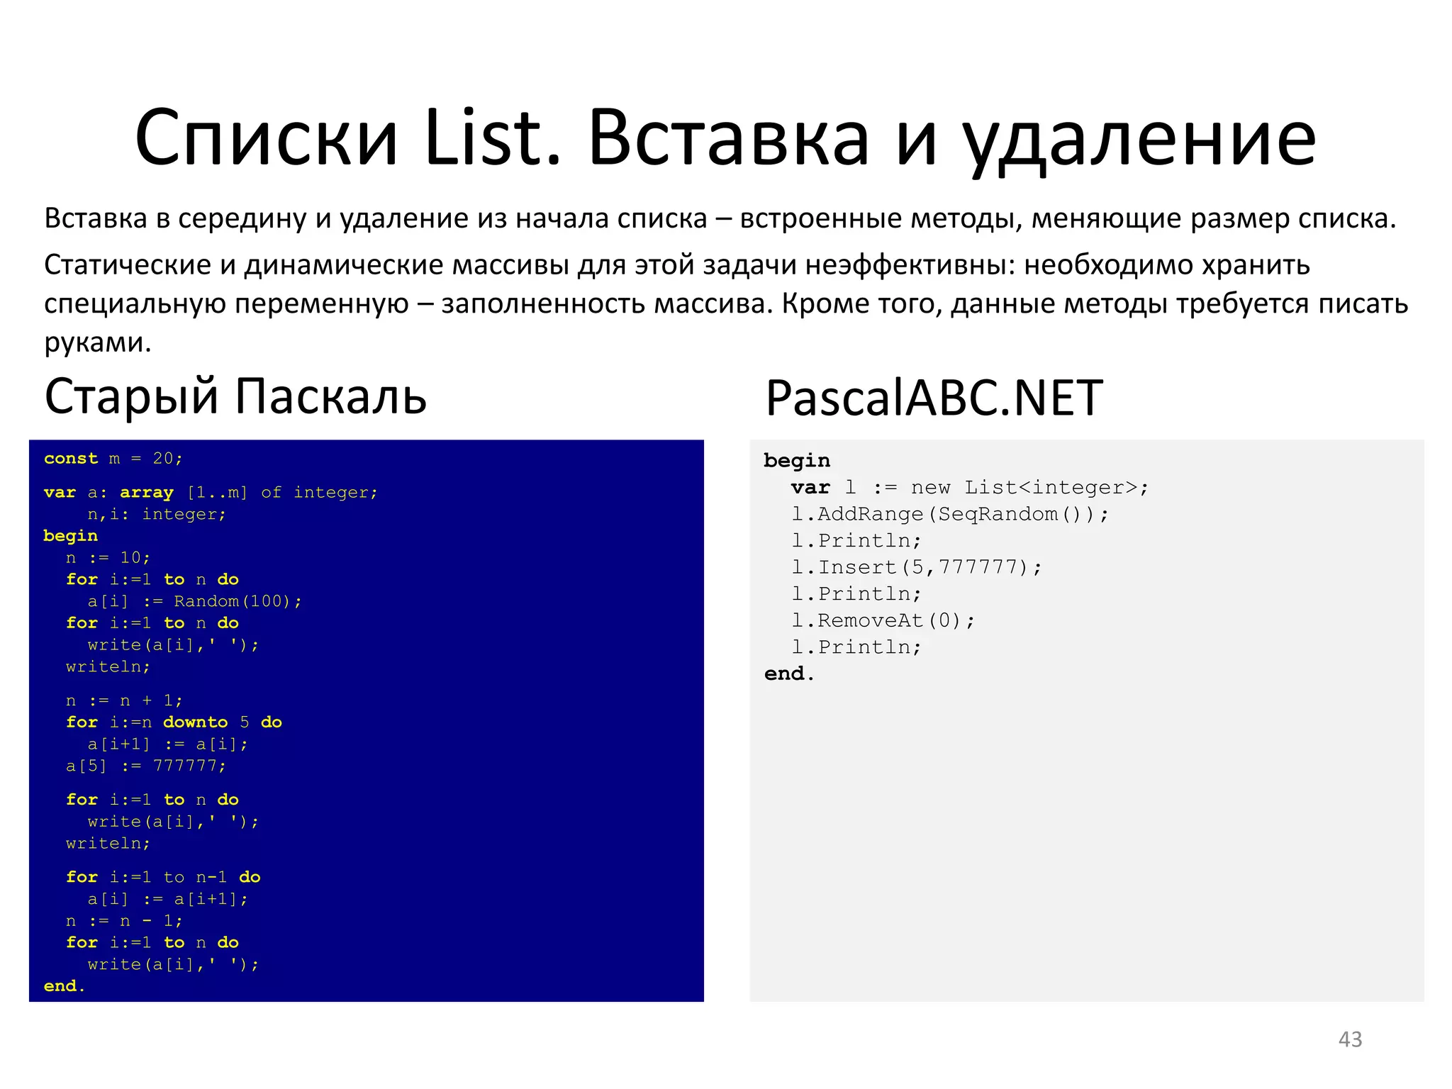Click the line 'a[i+1] := a[i];'
The width and height of the screenshot is (1452, 1089).
[x=168, y=744]
